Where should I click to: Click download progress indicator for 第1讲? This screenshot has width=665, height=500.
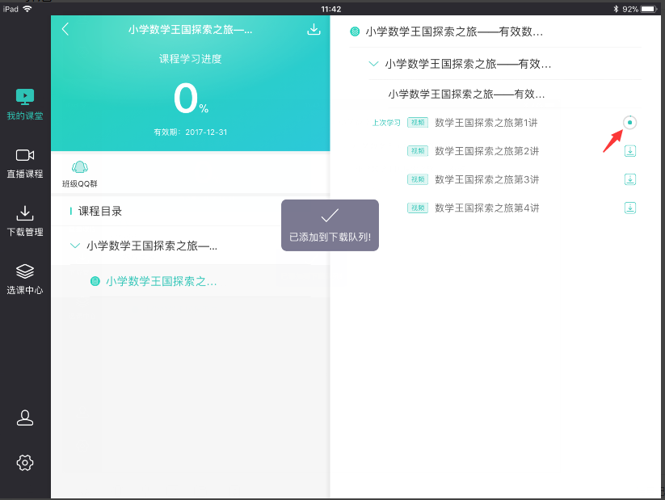tap(629, 123)
